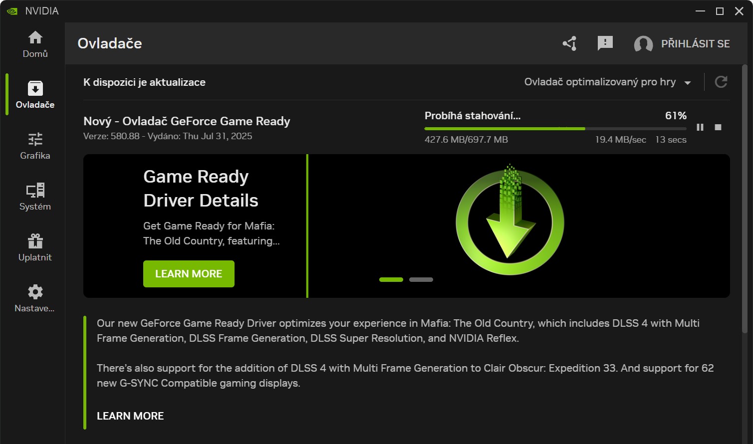Click the 61% progress value
This screenshot has height=444, width=753.
click(x=676, y=116)
